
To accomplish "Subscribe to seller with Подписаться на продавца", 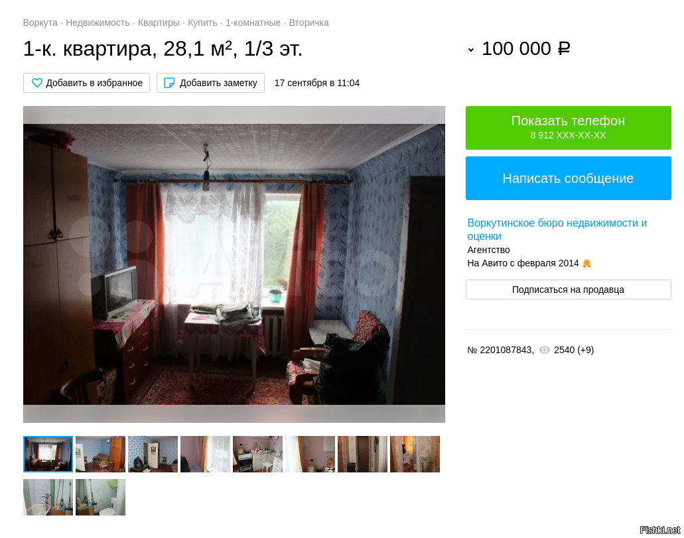I will click(x=568, y=290).
